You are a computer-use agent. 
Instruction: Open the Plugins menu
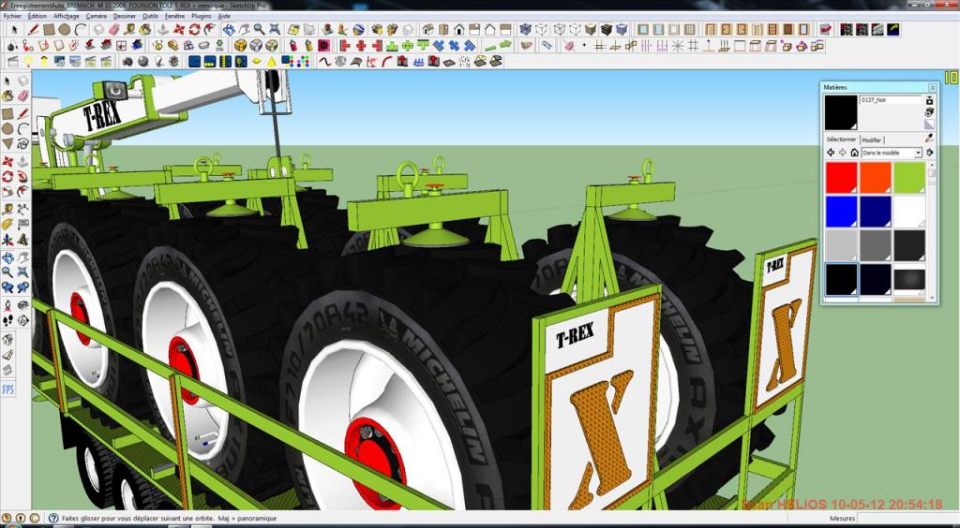coord(202,16)
